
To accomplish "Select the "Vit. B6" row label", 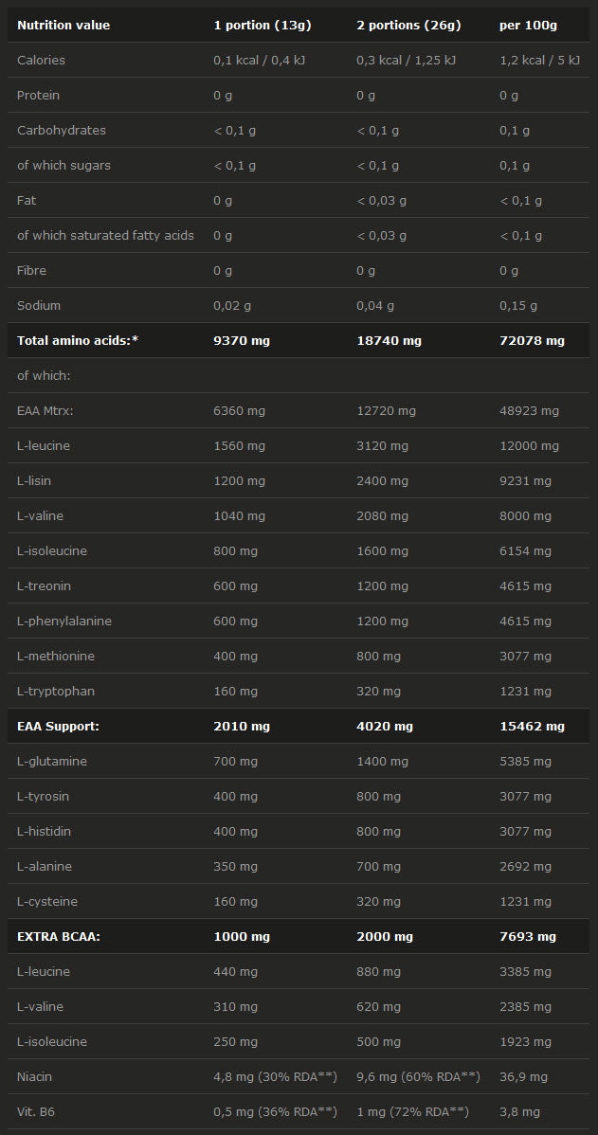I will [37, 1111].
